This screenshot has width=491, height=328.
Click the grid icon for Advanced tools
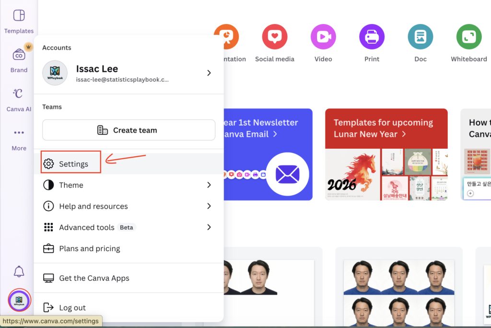point(48,227)
